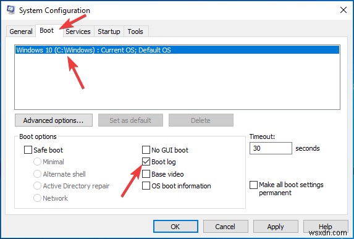Screen dimensions: 354x239
Task: Select the Alternate shell radio option
Action: coord(37,174)
